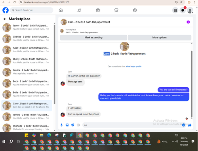Open the emoji picker in message box
The height and width of the screenshot is (151, 198).
coord(183,125)
